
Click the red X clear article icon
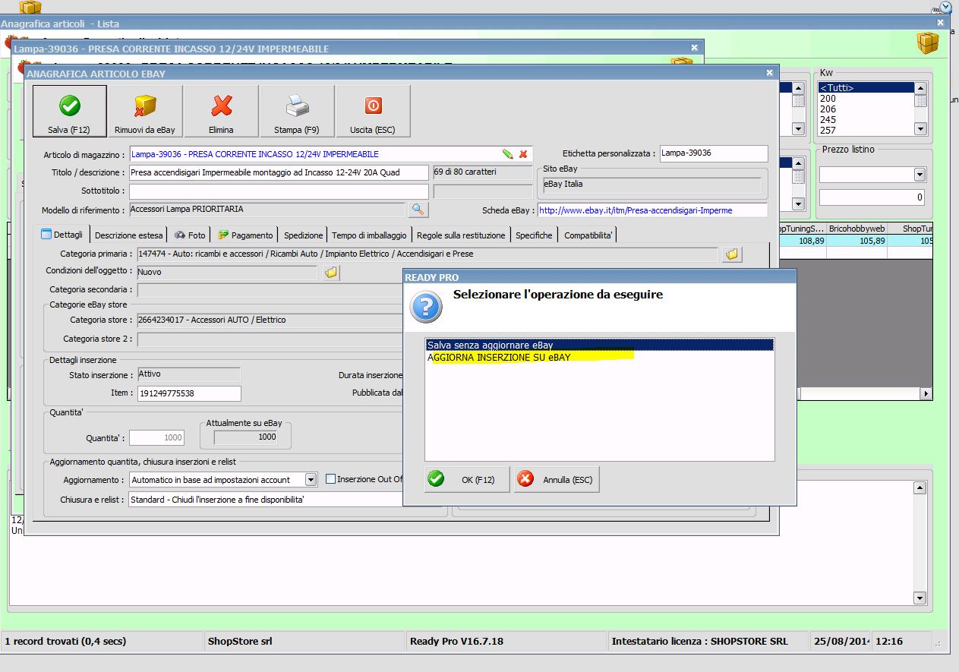(x=523, y=154)
